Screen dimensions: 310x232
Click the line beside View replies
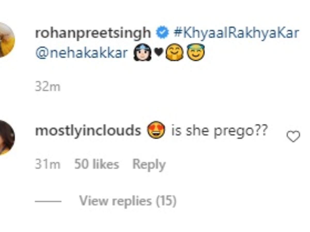[48, 201]
